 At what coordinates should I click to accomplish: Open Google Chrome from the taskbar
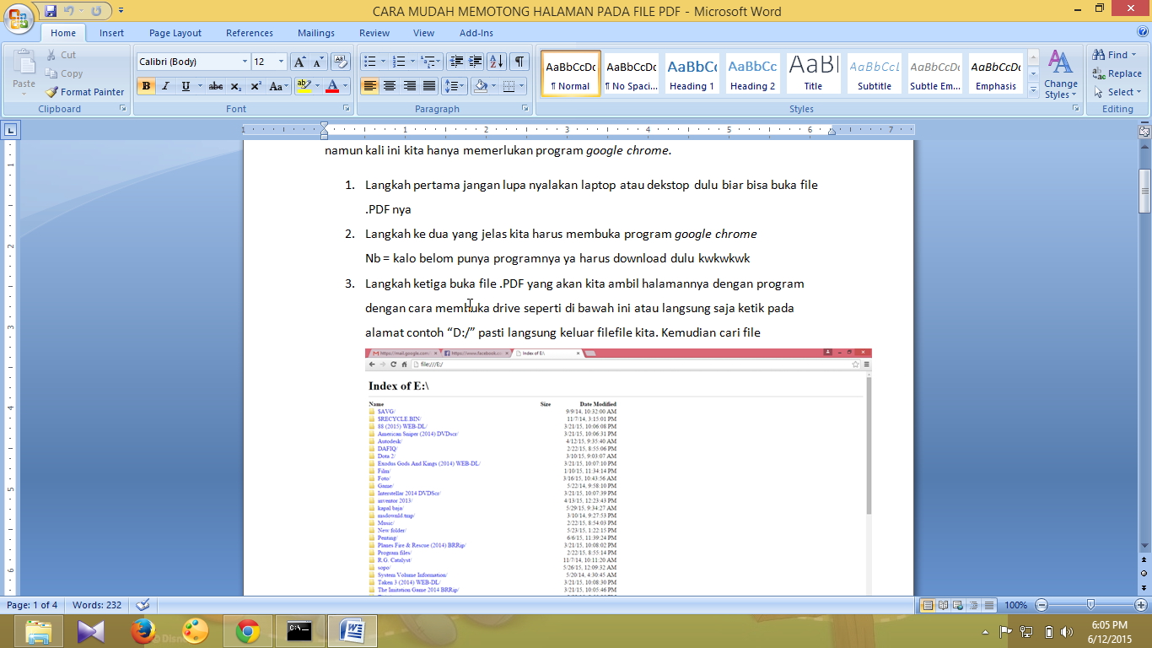click(x=247, y=631)
